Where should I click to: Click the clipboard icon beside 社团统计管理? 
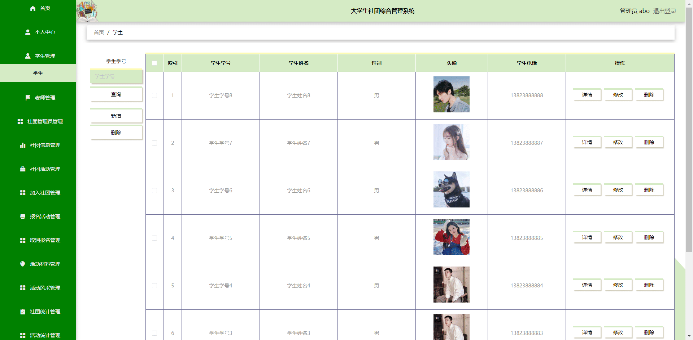pyautogui.click(x=23, y=312)
